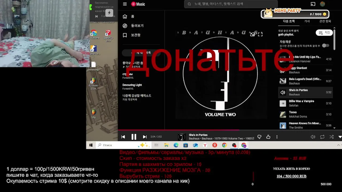Image resolution: width=342 pixels, height=192 pixels.
Task: Open Outlook from the taskbar
Action: [x=195, y=145]
